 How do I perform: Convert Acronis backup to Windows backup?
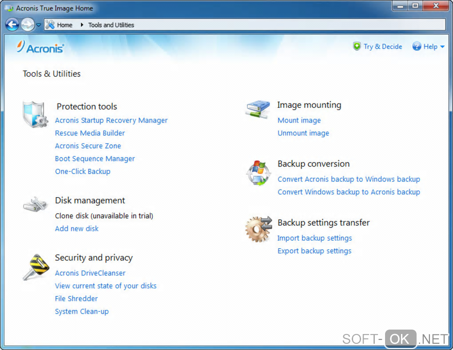pyautogui.click(x=349, y=179)
